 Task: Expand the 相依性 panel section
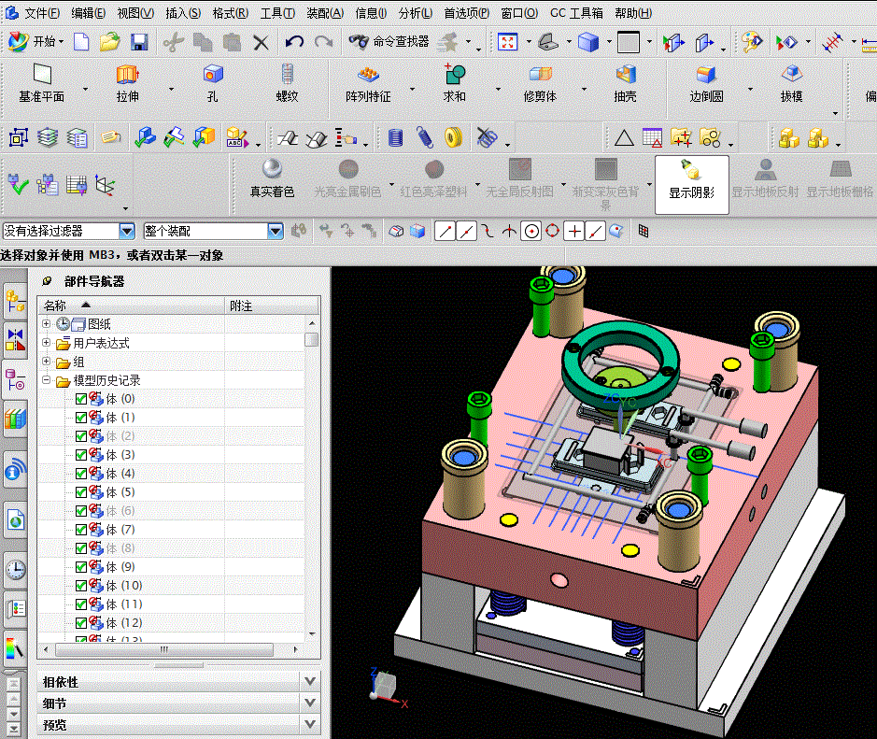click(179, 682)
